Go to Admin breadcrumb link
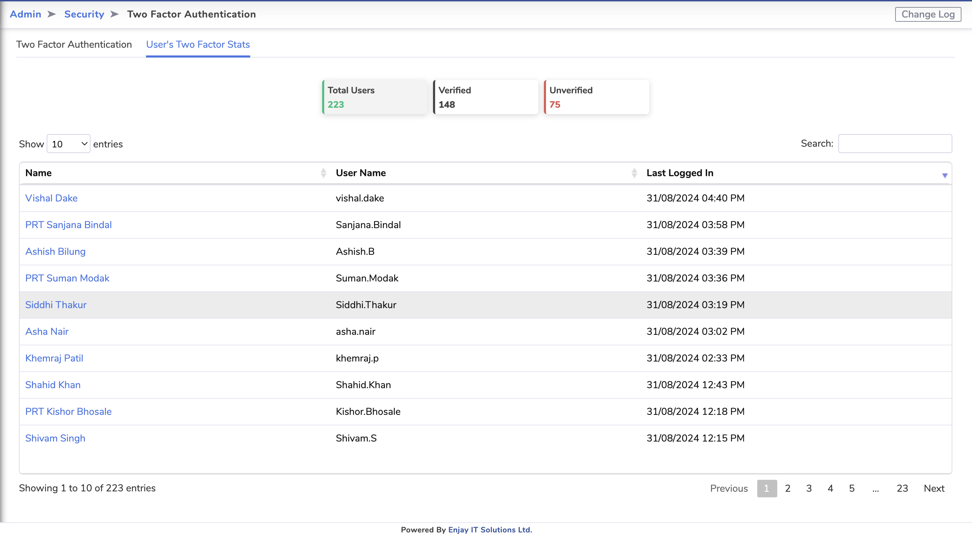 [x=25, y=14]
